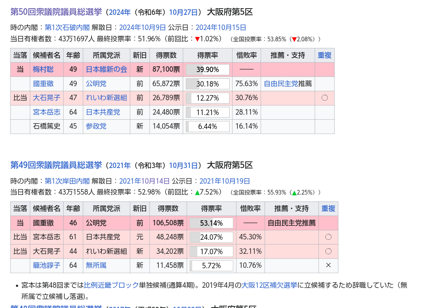
Task: Open the 第50回衆議院議員総選挙 heading link
Action: point(56,12)
